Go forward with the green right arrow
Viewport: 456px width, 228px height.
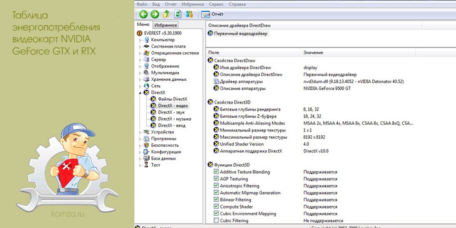(155, 14)
